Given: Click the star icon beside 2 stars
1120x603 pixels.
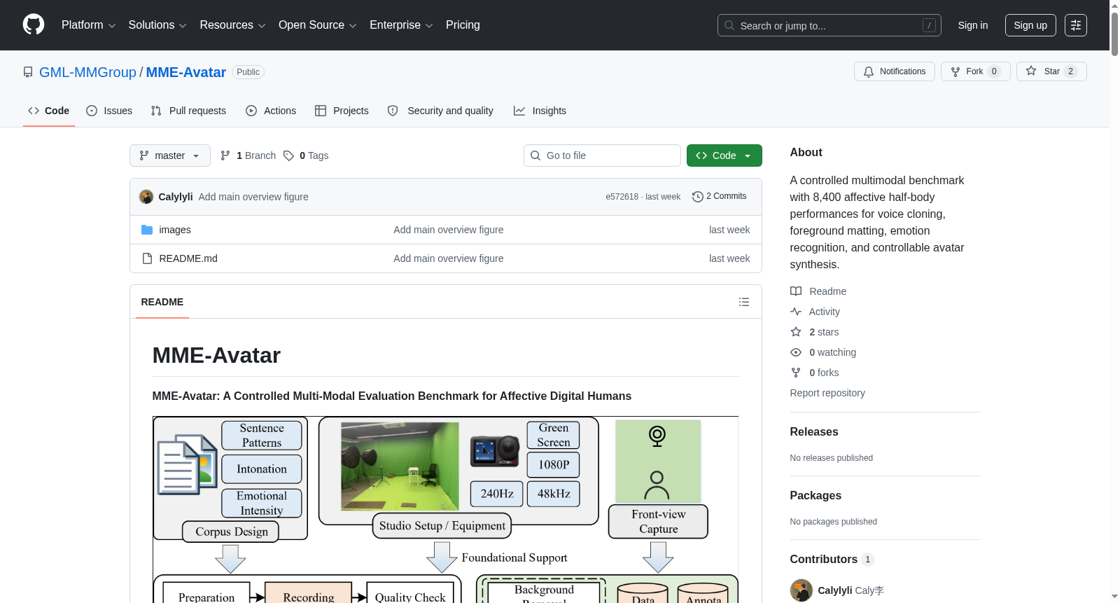Looking at the screenshot, I should point(796,332).
